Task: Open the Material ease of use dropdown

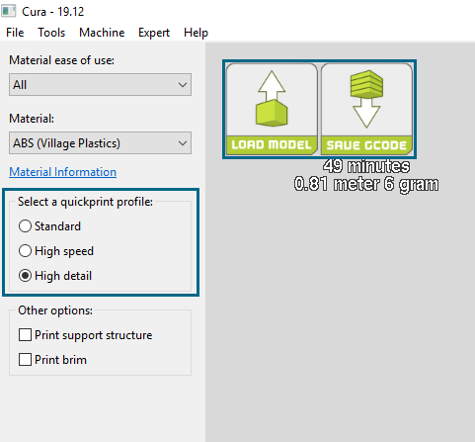Action: 100,85
